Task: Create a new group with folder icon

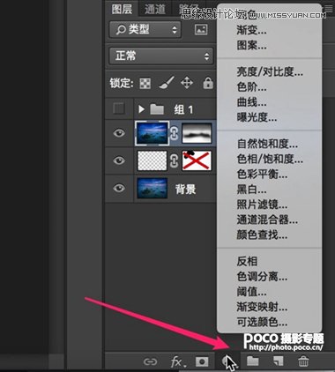Action: (x=252, y=361)
